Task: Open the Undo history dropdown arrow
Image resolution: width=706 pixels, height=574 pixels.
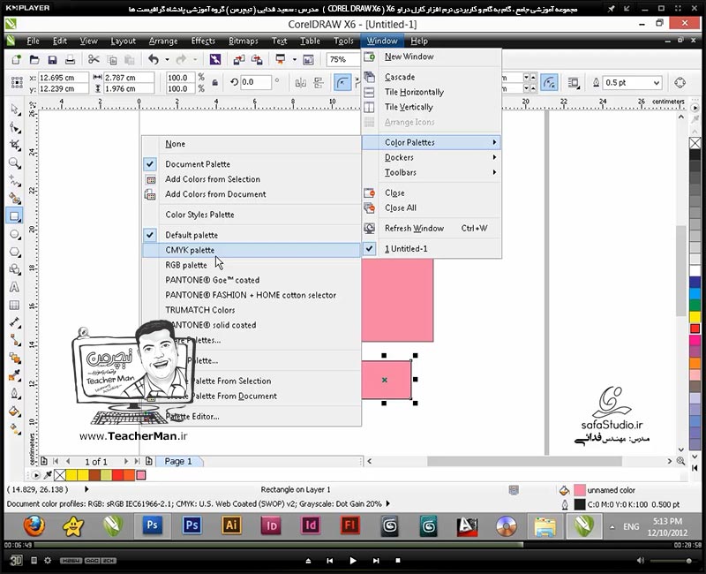Action: [x=167, y=59]
